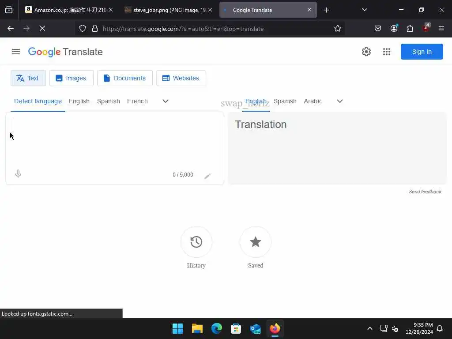Go back to previous page
This screenshot has width=452, height=339.
[x=11, y=28]
